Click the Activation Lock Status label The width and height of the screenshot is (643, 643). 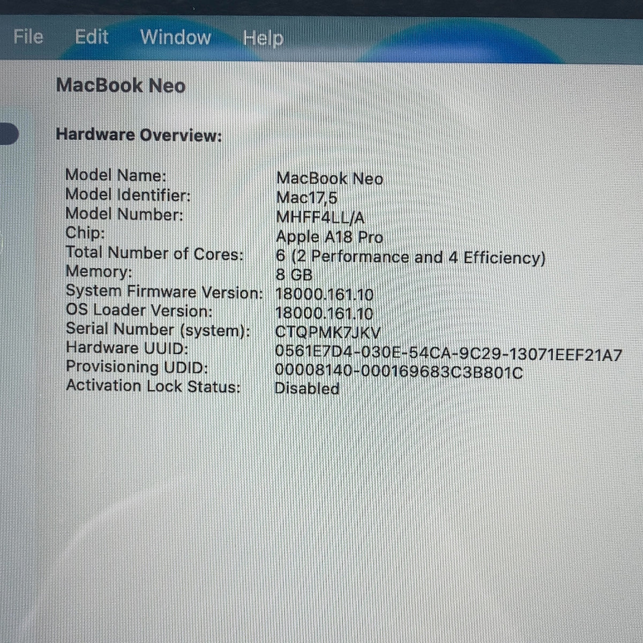153,386
